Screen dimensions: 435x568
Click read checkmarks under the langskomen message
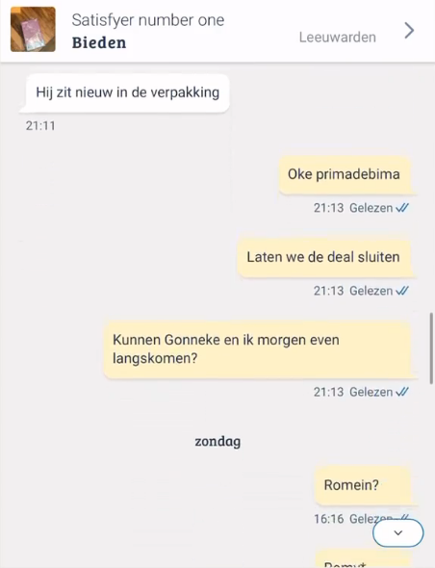pyautogui.click(x=402, y=392)
